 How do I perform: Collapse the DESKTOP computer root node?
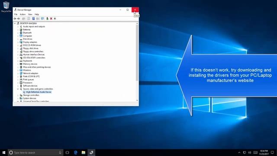coord(15,23)
